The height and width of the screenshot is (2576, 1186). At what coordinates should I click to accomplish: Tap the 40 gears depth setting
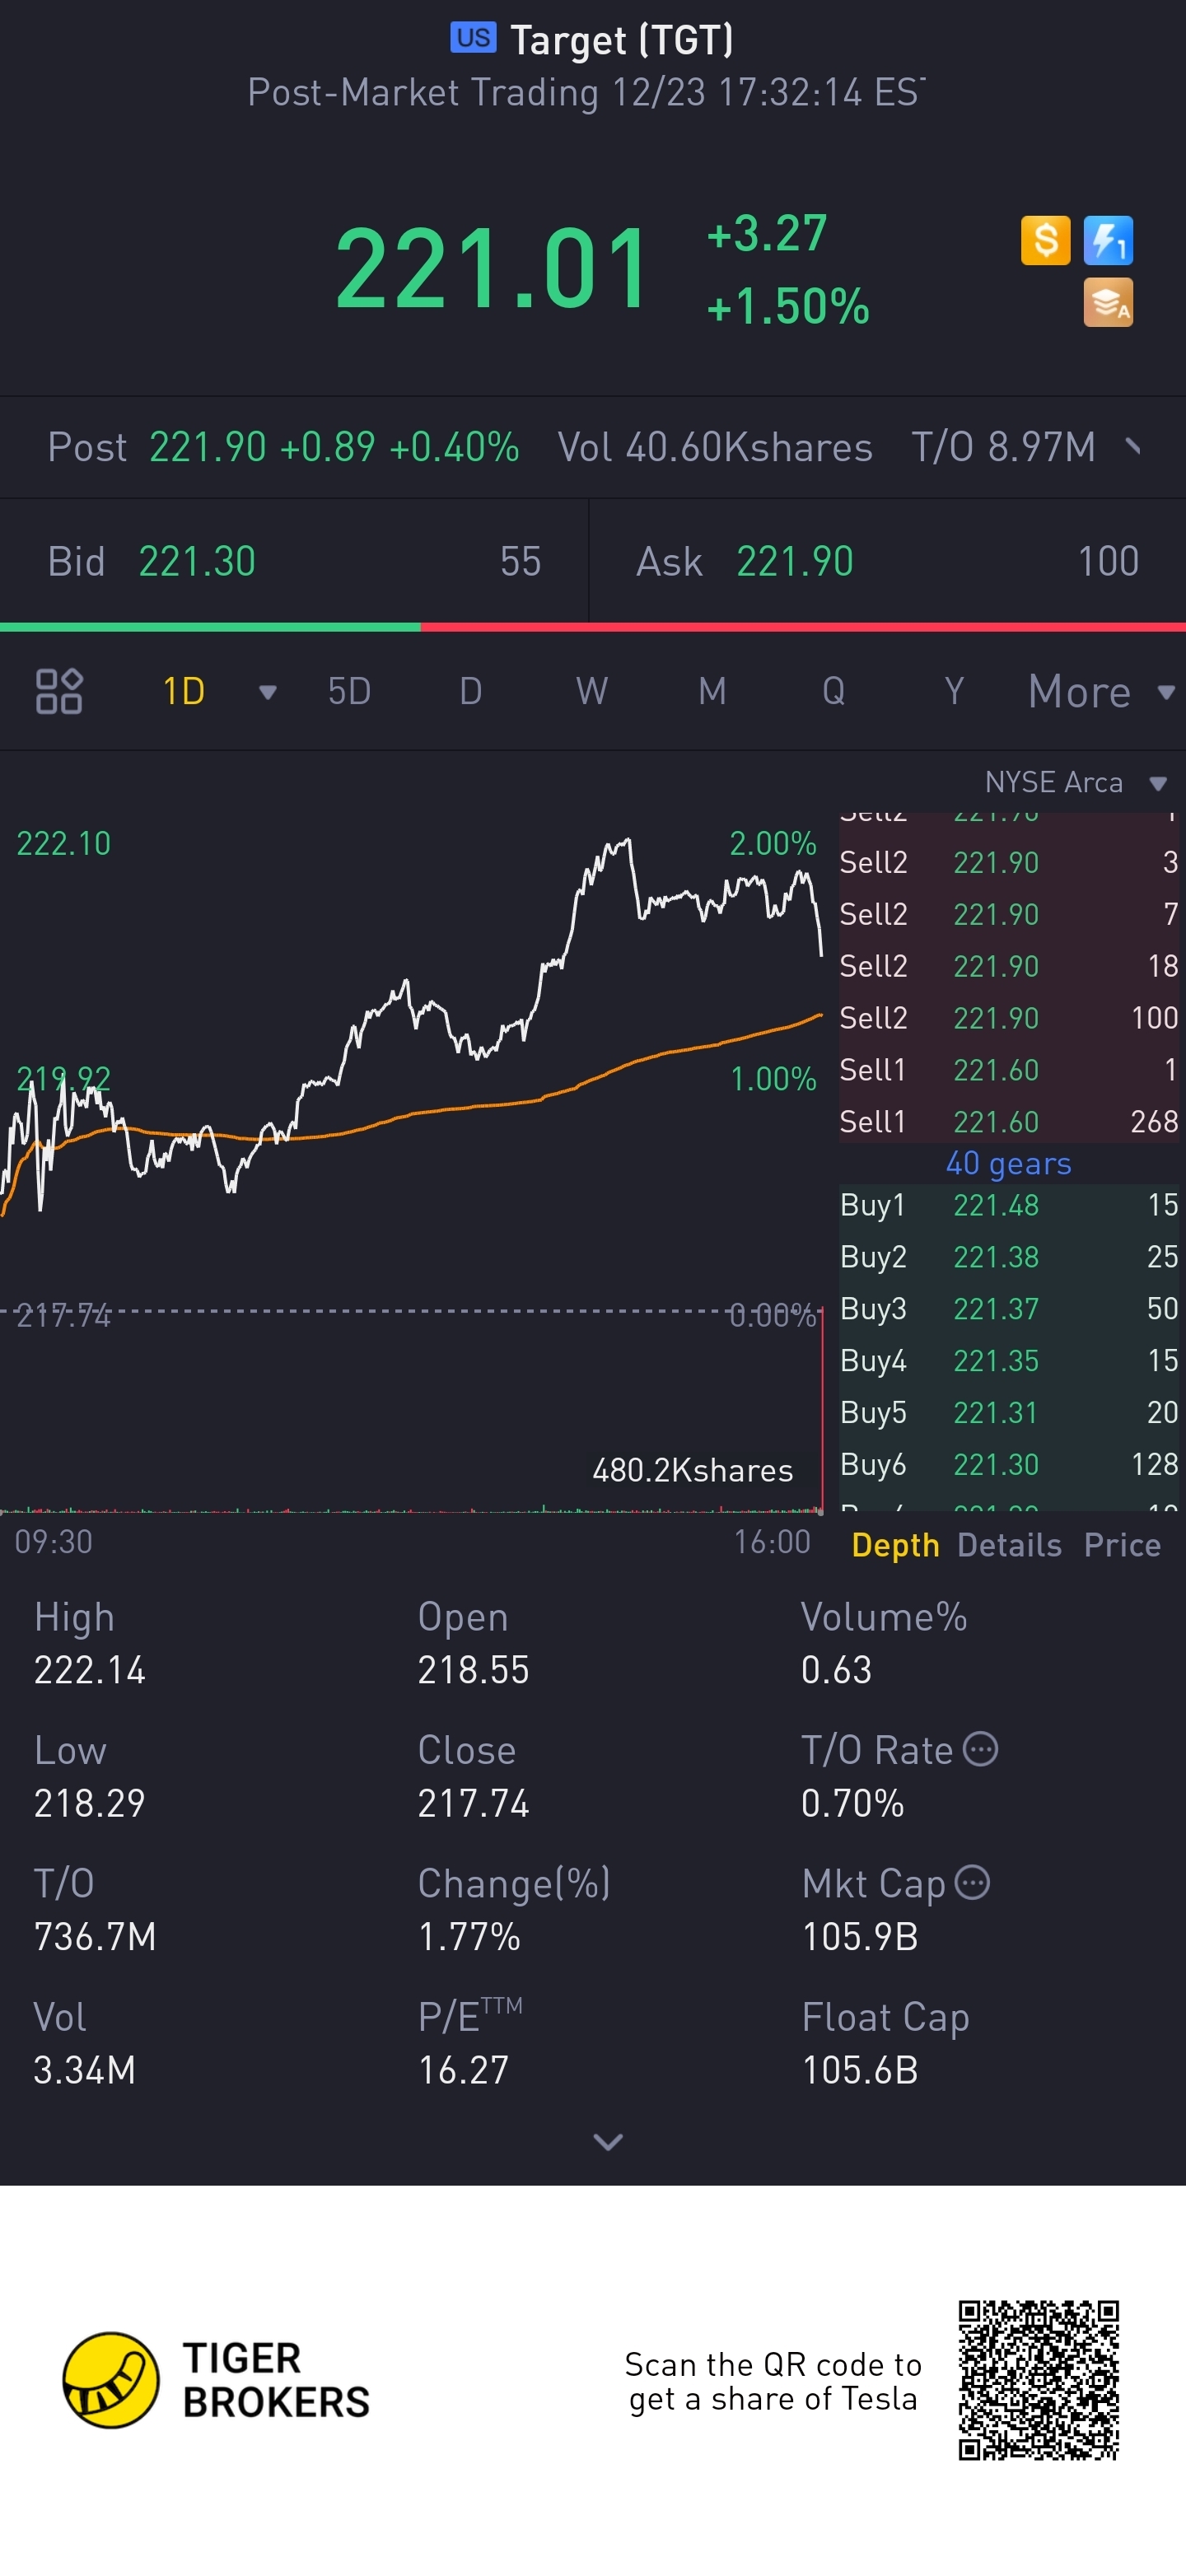pyautogui.click(x=1008, y=1163)
